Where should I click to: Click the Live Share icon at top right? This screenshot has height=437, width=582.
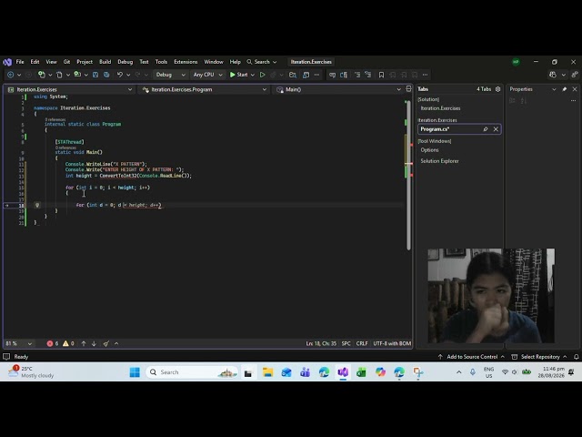tap(575, 75)
